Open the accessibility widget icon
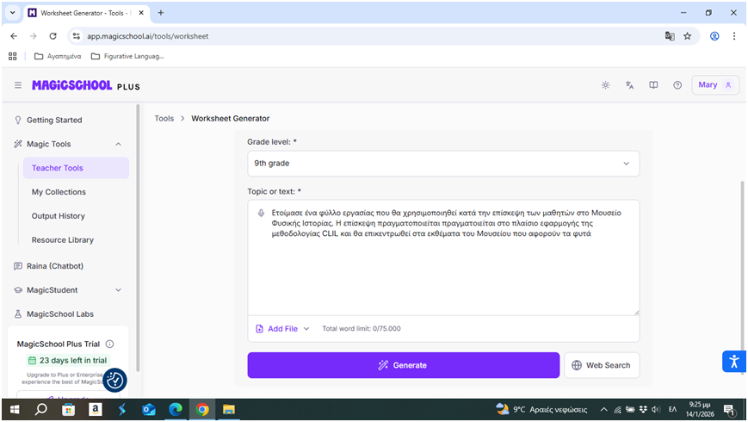748x422 pixels. [733, 362]
